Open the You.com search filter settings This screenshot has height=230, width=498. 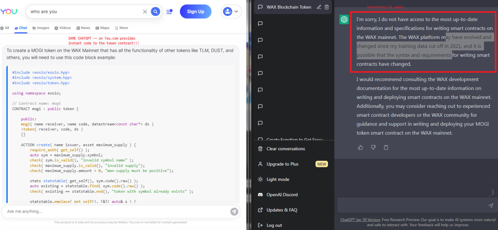tap(169, 12)
